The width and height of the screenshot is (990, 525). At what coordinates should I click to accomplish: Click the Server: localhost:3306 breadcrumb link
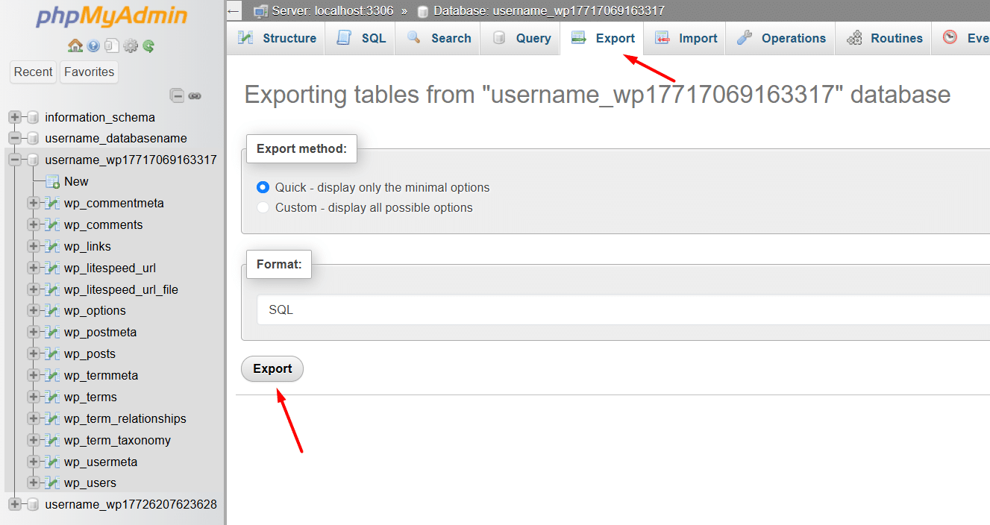pyautogui.click(x=332, y=11)
